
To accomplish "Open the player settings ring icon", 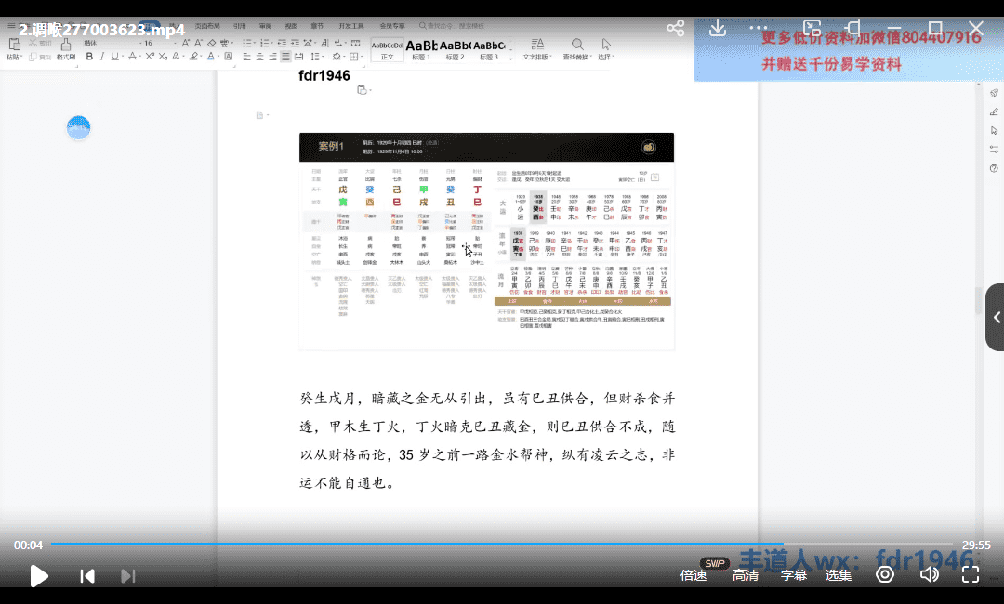I will [x=885, y=575].
